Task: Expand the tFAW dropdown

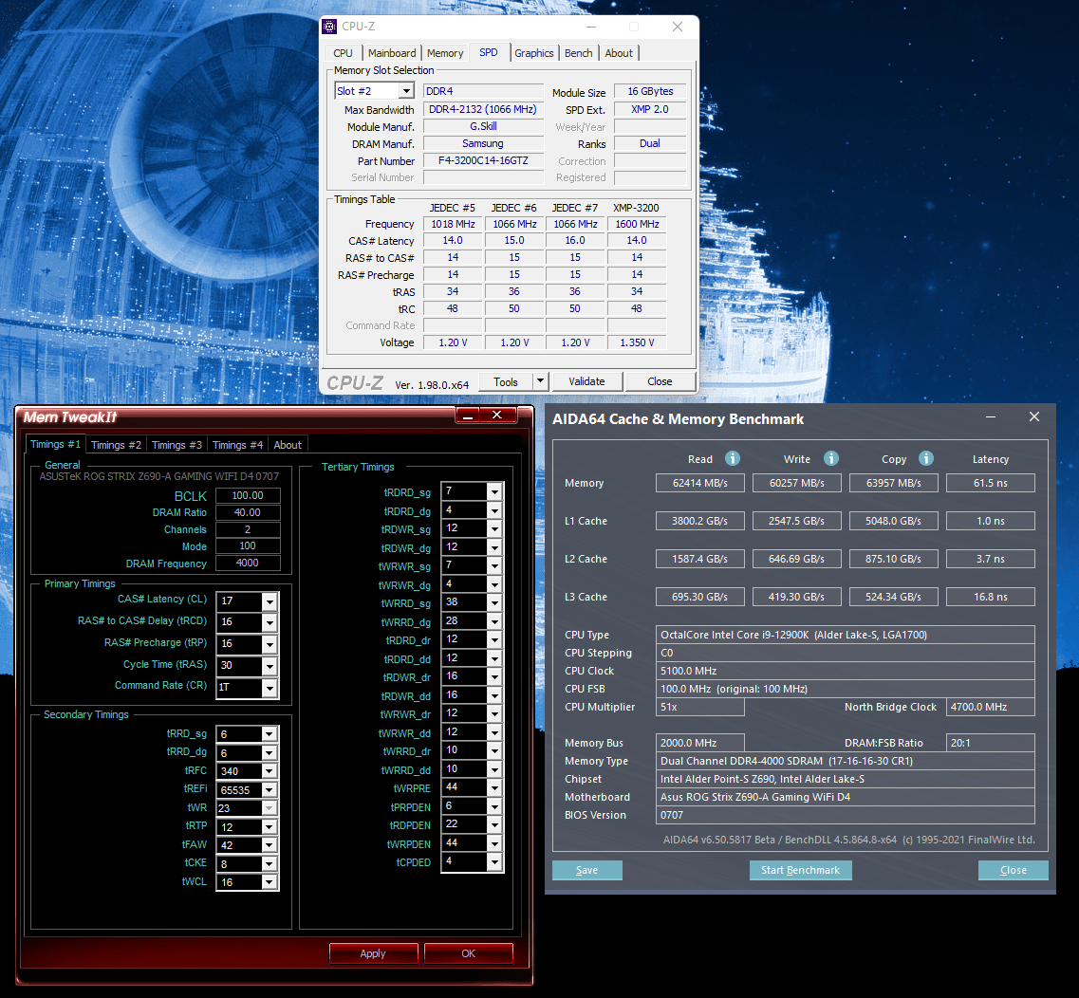Action: pos(270,844)
